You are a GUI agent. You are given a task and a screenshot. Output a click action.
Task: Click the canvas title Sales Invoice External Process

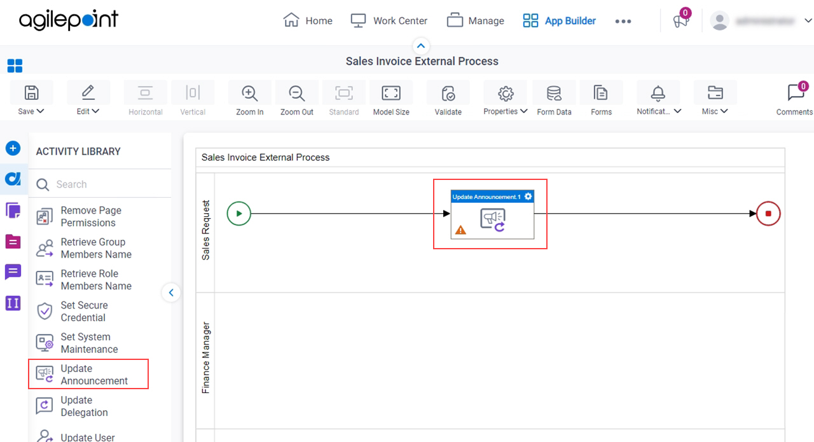point(266,157)
